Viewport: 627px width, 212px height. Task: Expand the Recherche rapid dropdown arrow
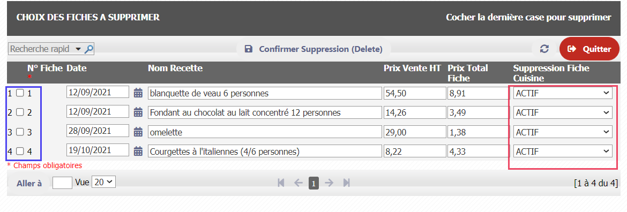click(78, 49)
